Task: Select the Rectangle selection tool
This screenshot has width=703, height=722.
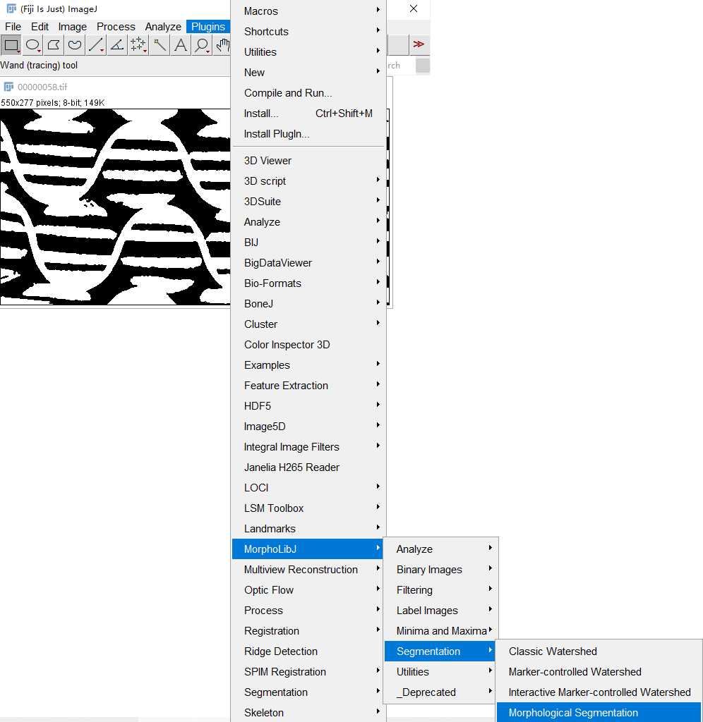Action: coord(11,45)
